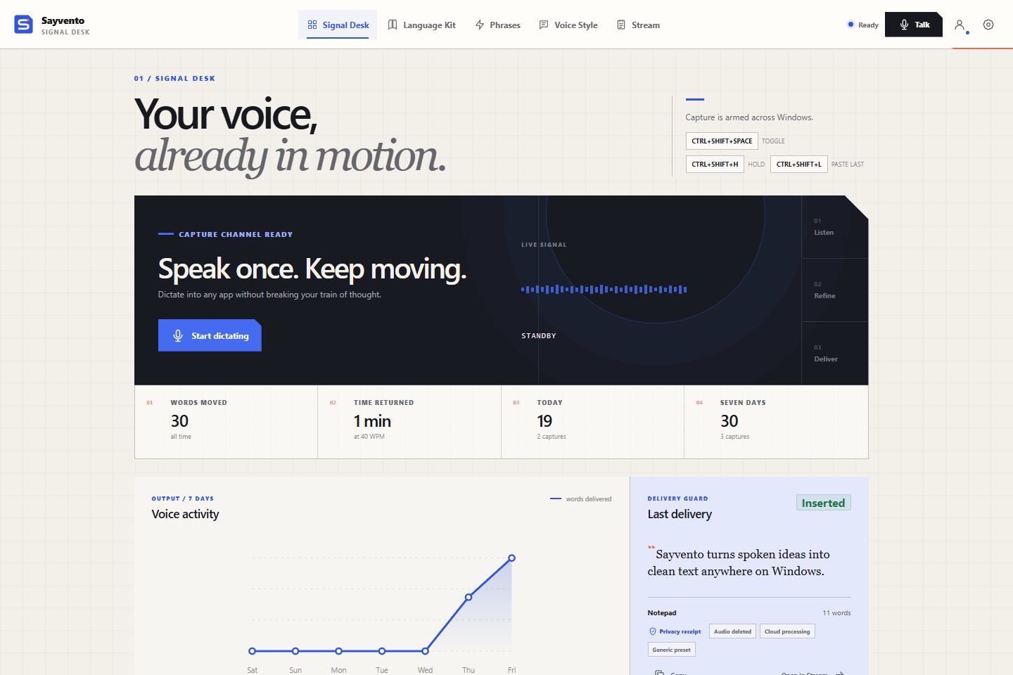
Task: Select step 02 Refine
Action: click(x=835, y=290)
